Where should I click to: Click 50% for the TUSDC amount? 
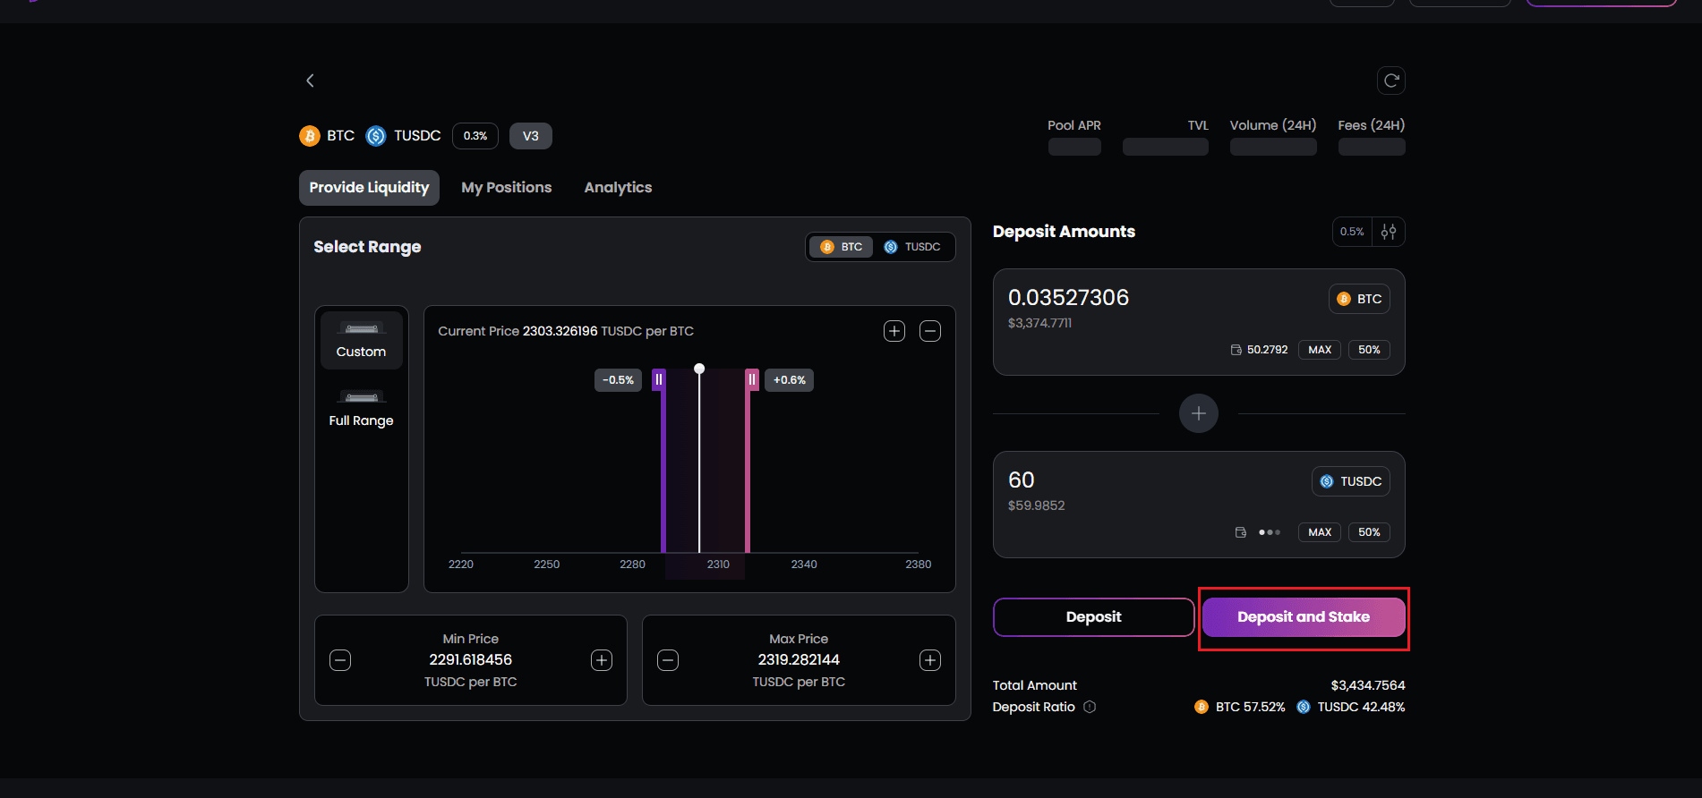[1369, 532]
